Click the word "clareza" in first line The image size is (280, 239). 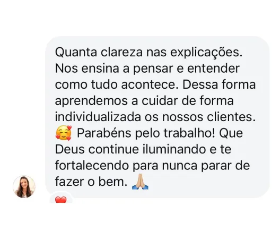[x=122, y=52]
